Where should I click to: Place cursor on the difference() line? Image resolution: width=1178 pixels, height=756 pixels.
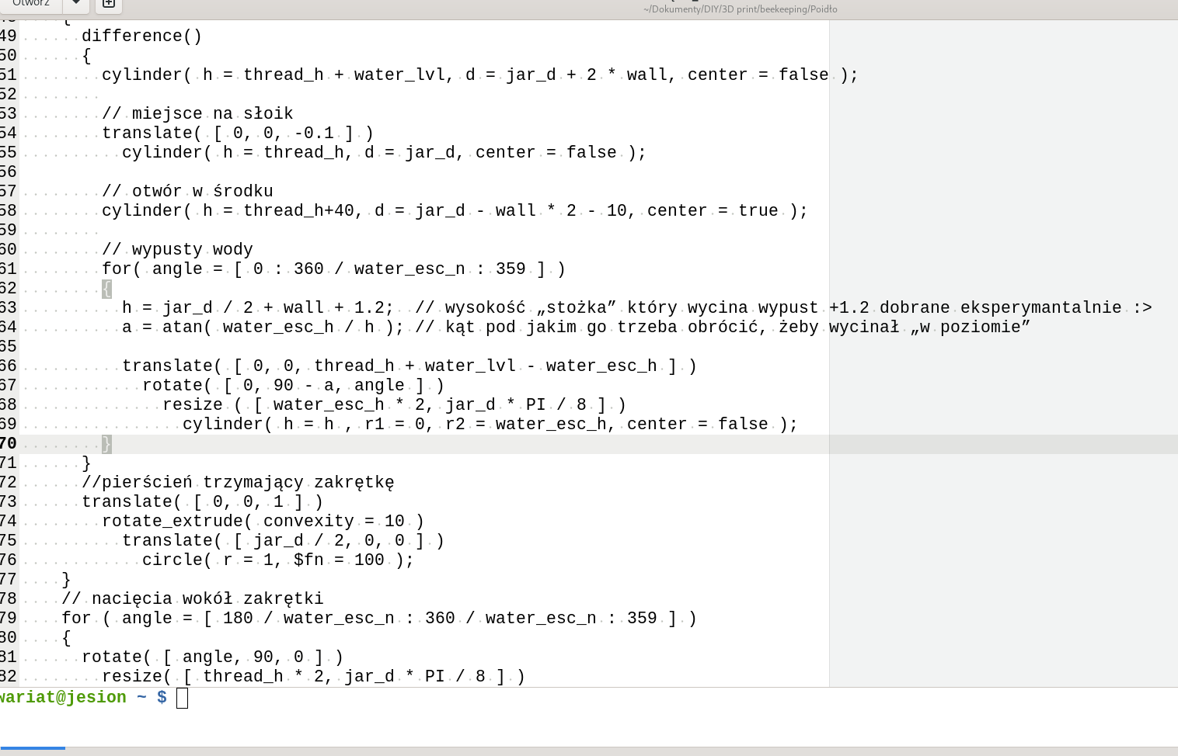coord(141,36)
